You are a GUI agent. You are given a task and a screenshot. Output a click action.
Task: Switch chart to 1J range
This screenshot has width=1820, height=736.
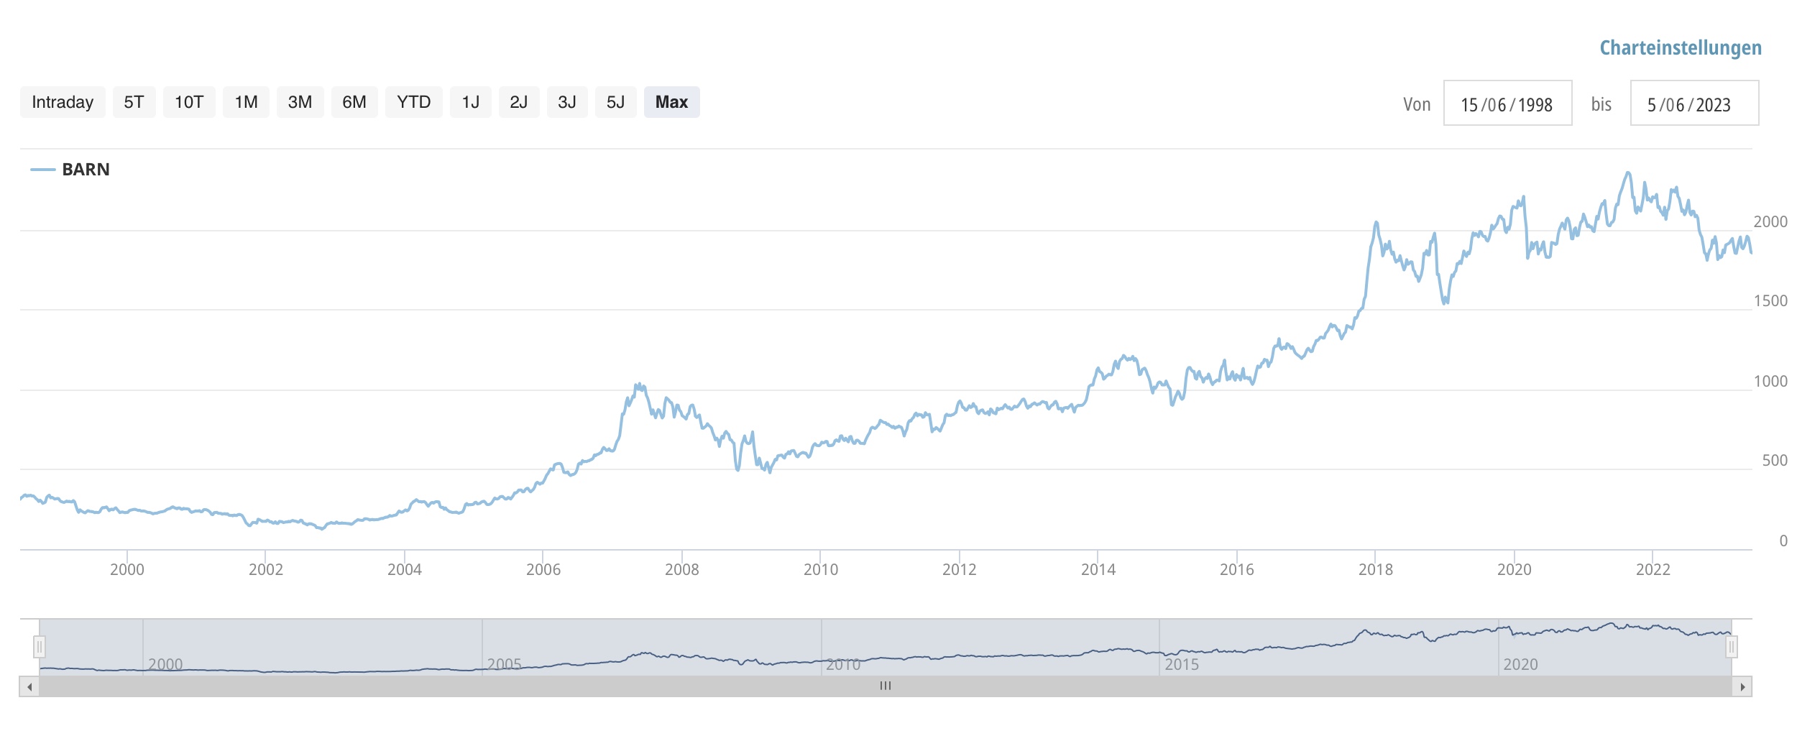470,102
